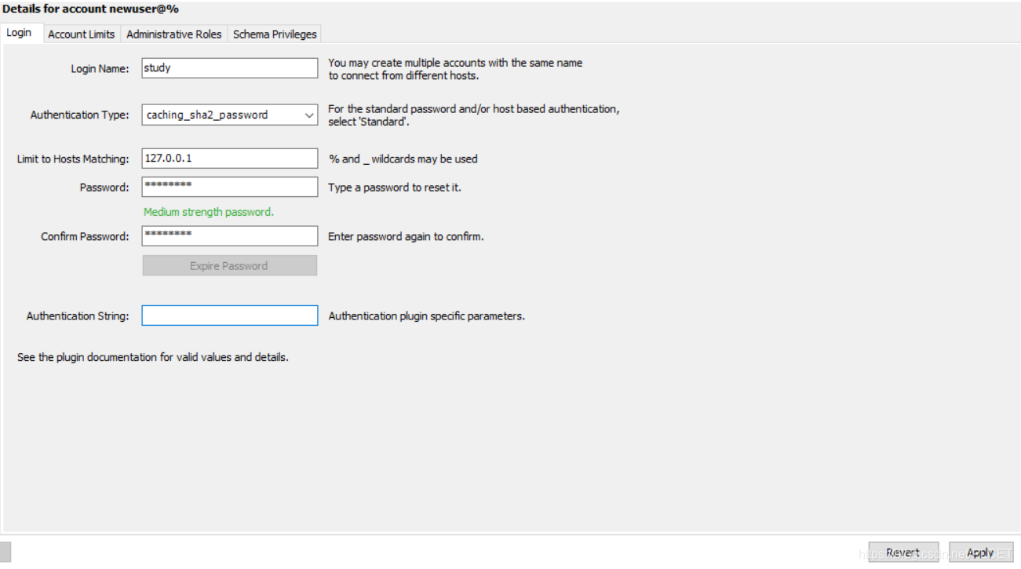The height and width of the screenshot is (569, 1021).
Task: Click the 'Details for account newuser@%' heading
Action: [90, 9]
